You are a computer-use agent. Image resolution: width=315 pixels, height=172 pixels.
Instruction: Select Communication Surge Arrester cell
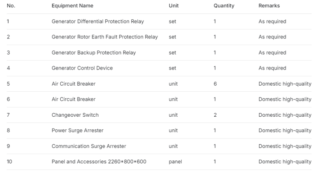[89, 146]
